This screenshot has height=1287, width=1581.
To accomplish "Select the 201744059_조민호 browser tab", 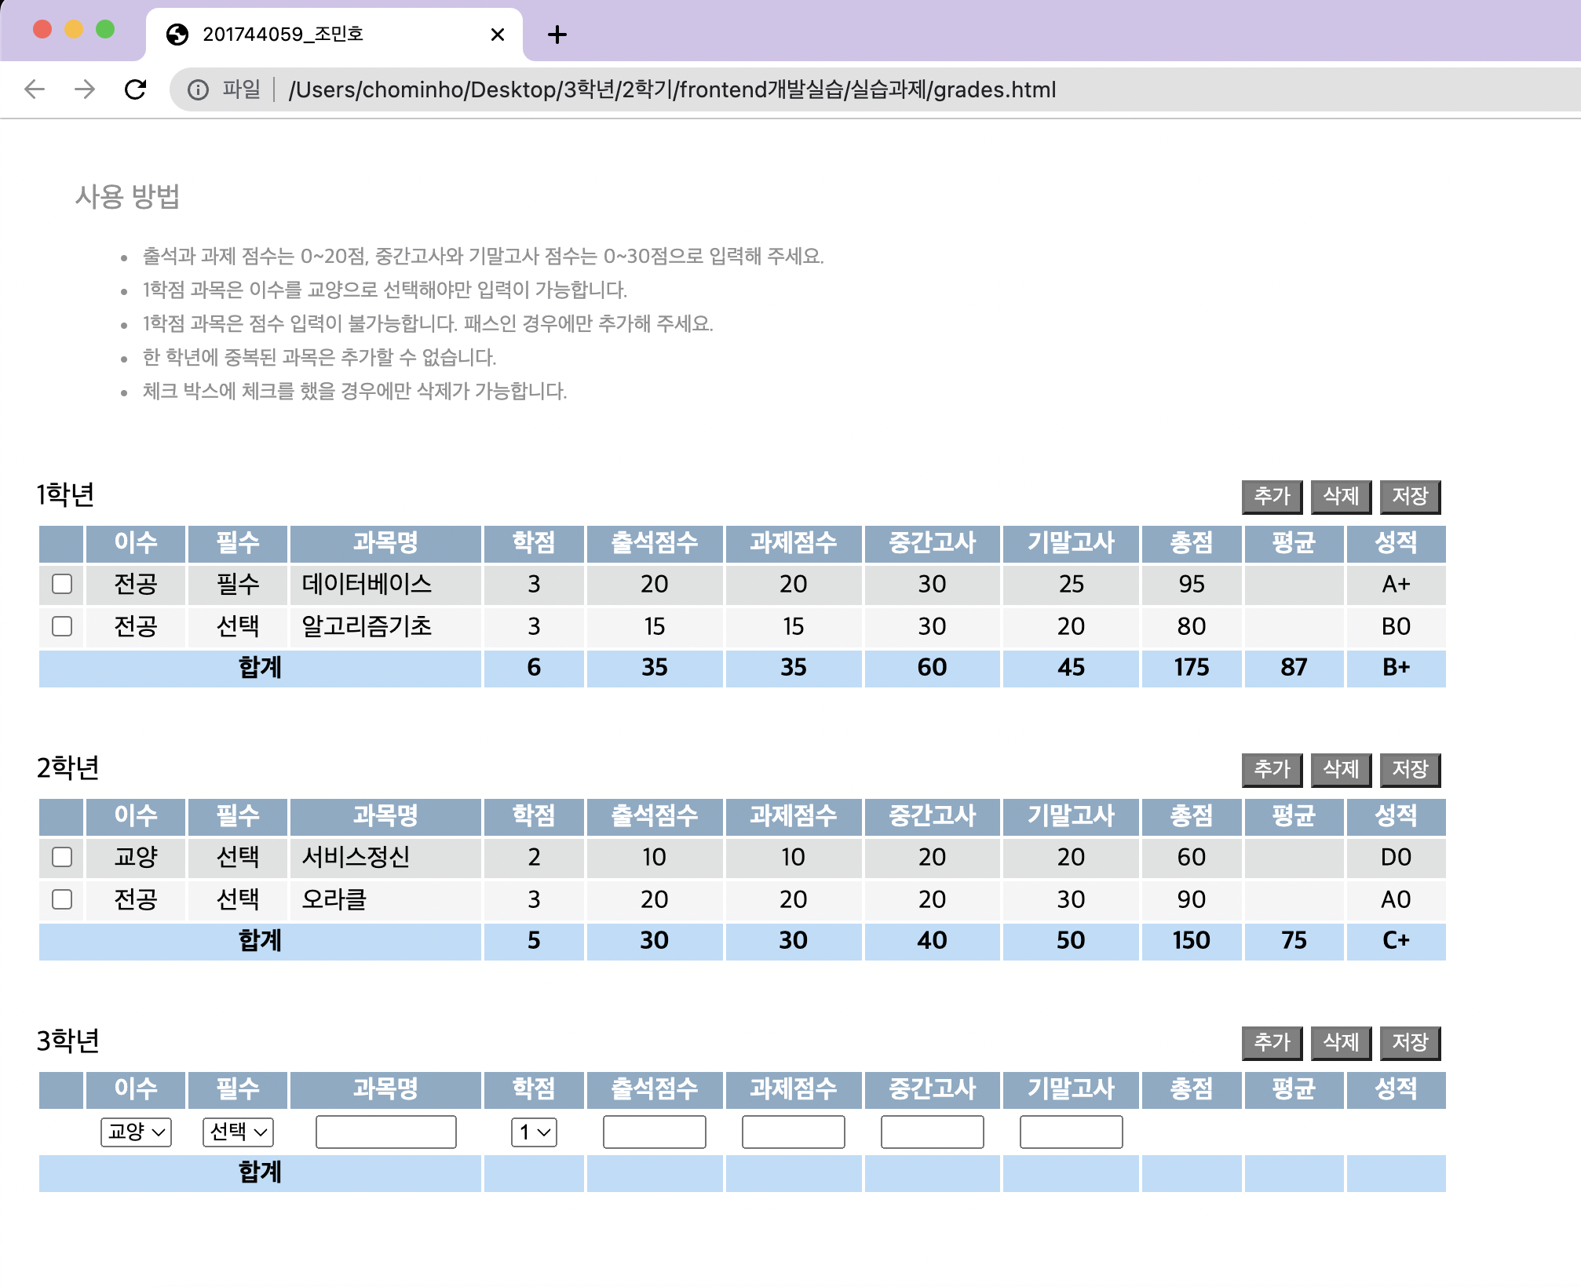I will 314,35.
